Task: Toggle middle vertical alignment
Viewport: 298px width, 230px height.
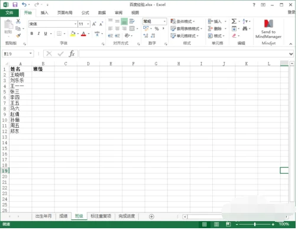Action: (118, 21)
